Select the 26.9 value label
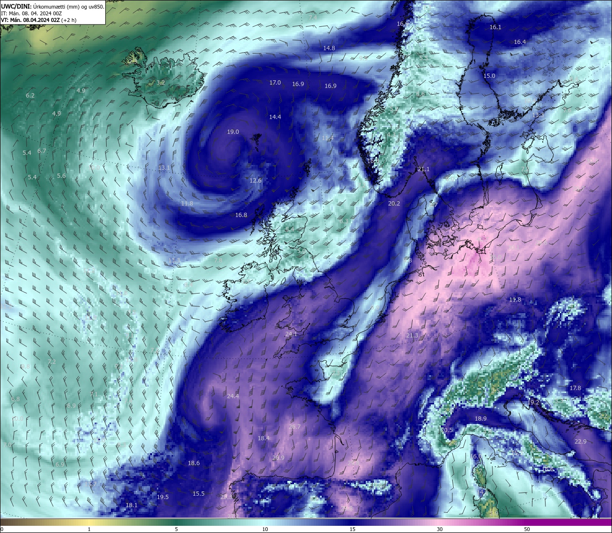612x533 pixels. coord(278,458)
